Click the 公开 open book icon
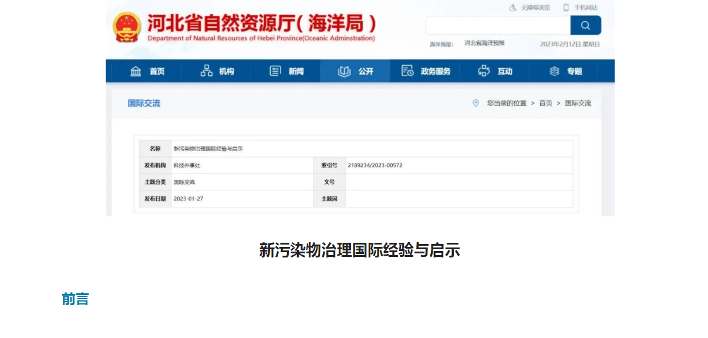 tap(345, 71)
